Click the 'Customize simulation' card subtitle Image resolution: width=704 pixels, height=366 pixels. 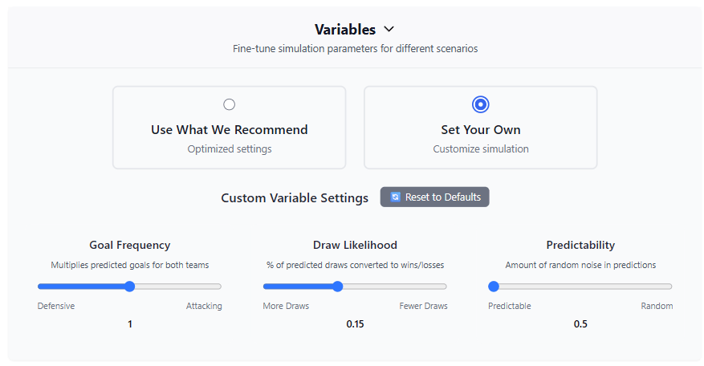pyautogui.click(x=481, y=148)
